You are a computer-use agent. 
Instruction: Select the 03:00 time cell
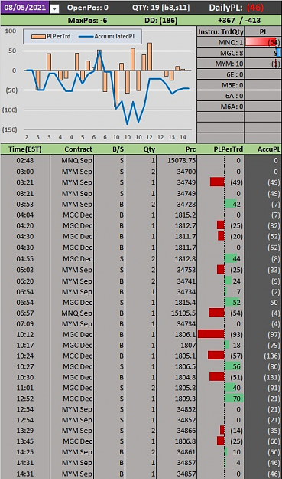point(25,172)
